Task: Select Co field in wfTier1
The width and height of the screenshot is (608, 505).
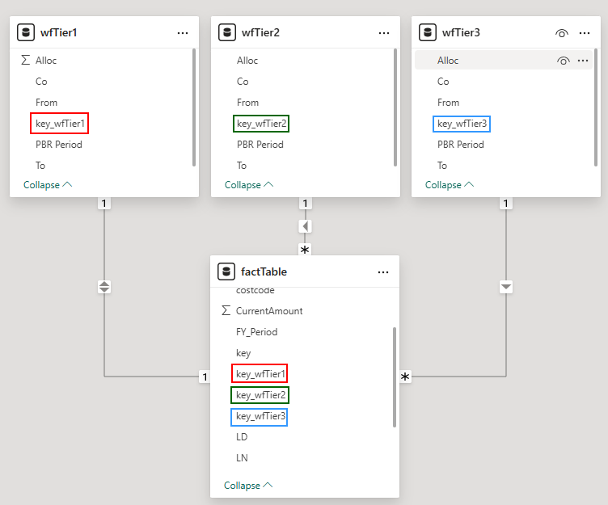Action: tap(41, 82)
